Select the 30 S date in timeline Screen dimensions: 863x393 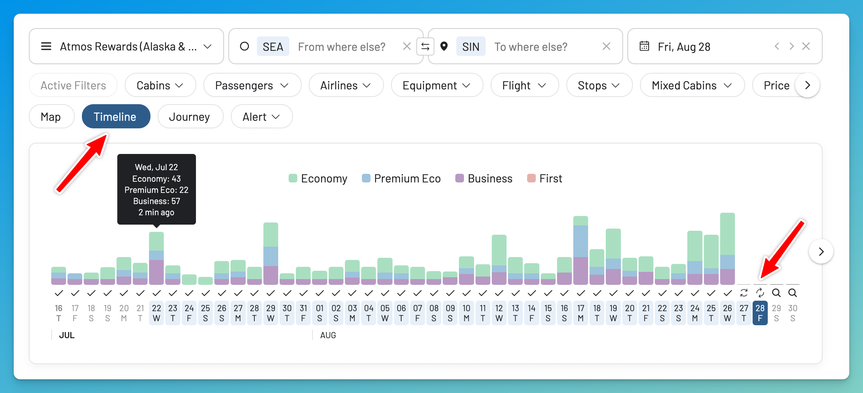pyautogui.click(x=792, y=313)
